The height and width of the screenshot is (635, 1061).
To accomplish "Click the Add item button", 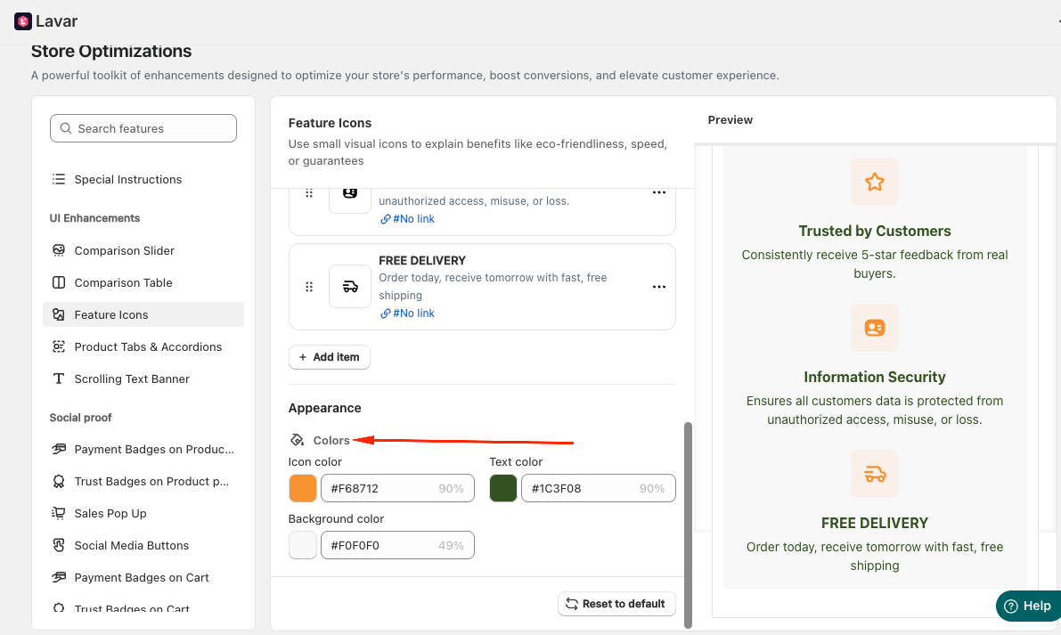I will pyautogui.click(x=330, y=357).
